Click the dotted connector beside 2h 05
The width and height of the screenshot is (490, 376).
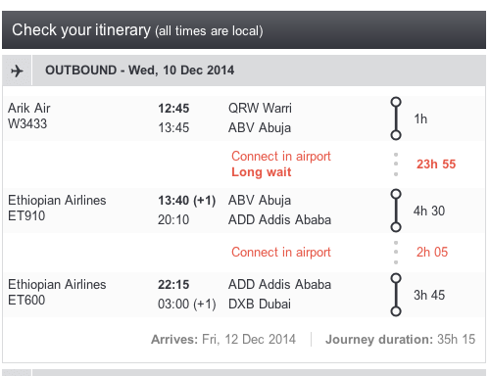(396, 253)
